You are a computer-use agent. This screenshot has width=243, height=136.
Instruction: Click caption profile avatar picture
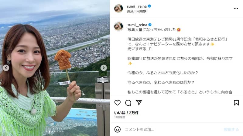pos(118,26)
